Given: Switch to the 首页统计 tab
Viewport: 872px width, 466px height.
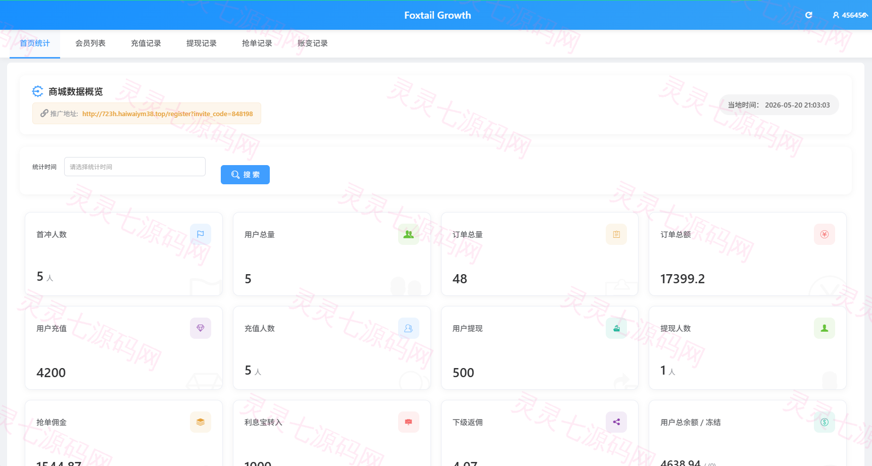Looking at the screenshot, I should (35, 43).
